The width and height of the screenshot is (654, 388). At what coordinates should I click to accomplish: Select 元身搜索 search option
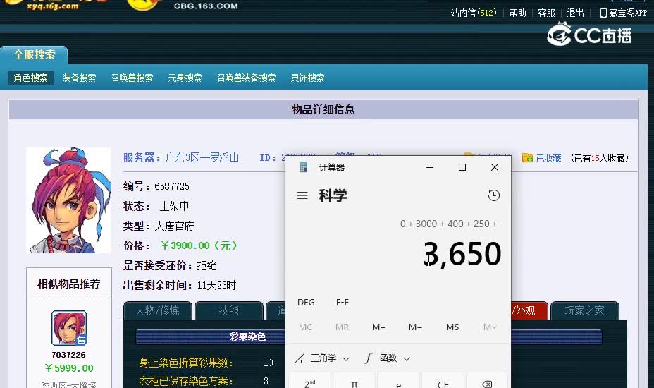pyautogui.click(x=185, y=78)
